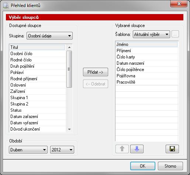Click the Storno button

click(x=170, y=166)
